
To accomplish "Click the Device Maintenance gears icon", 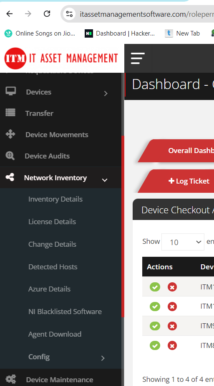I will tap(10, 379).
